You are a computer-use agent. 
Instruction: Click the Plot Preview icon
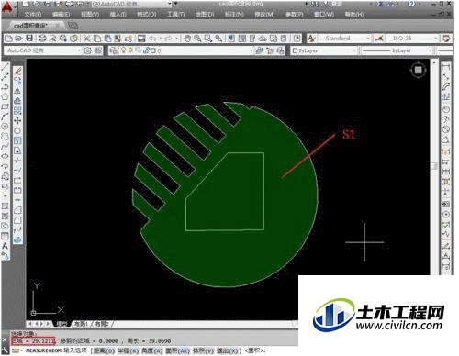52,39
